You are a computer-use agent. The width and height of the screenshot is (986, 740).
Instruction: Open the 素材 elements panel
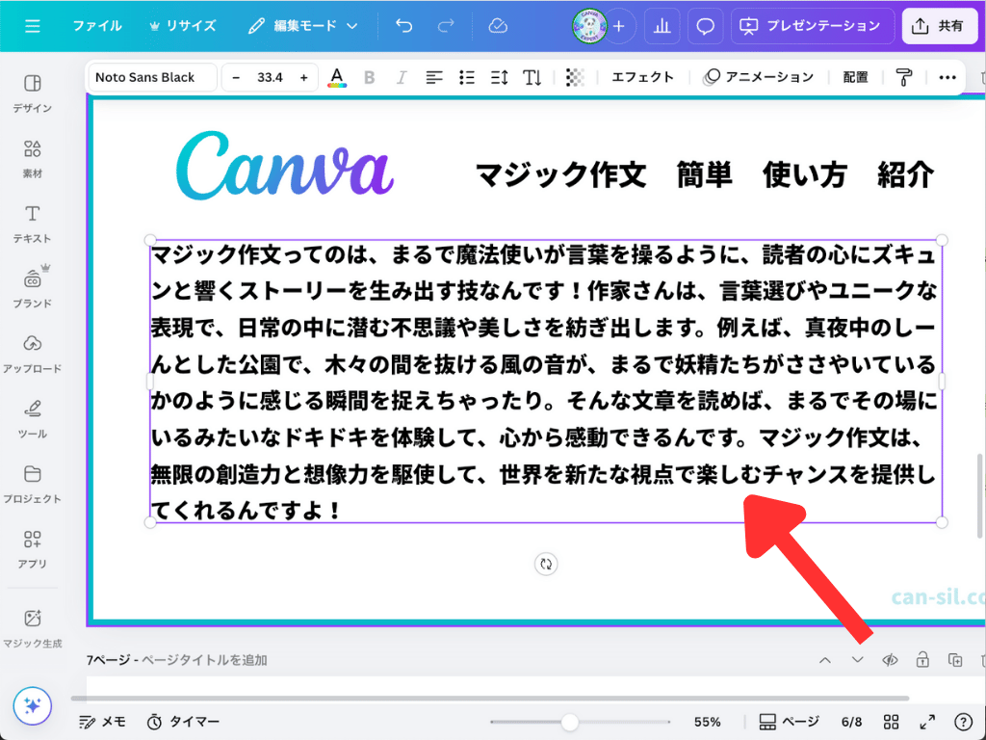pos(32,159)
